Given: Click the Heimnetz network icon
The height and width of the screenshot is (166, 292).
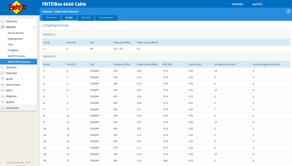Looking at the screenshot, I should [3, 73].
